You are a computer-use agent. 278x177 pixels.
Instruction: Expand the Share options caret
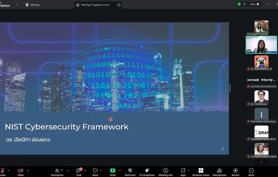pyautogui.click(x=120, y=170)
